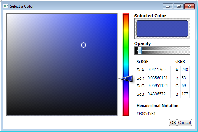Maximize the Select a Color window

[x=179, y=6]
